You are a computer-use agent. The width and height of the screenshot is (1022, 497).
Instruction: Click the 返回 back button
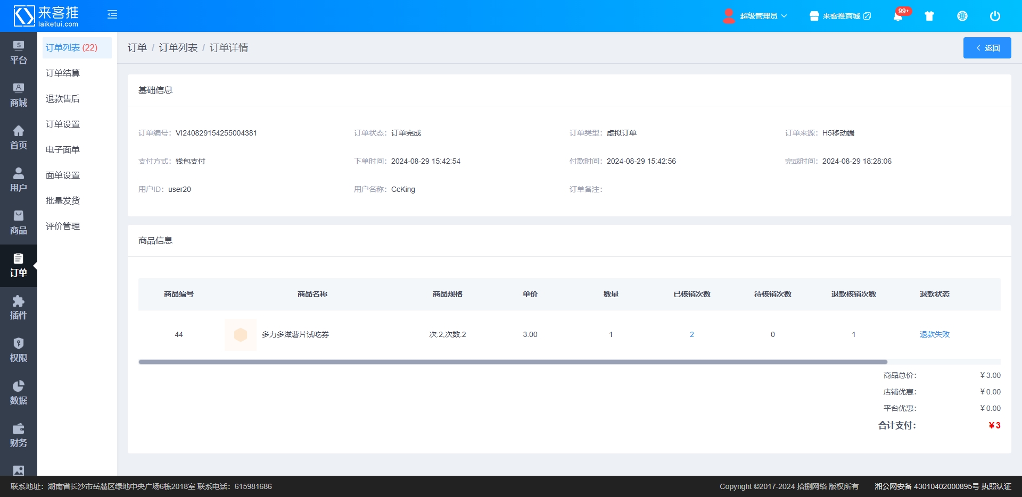tap(987, 48)
